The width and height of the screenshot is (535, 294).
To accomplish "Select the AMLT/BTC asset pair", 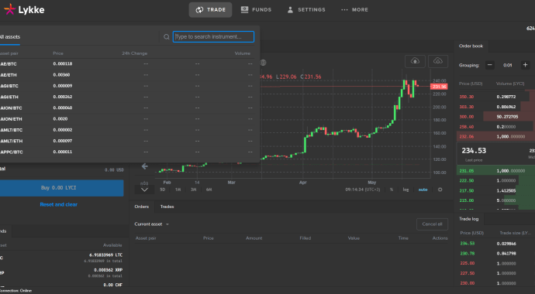I will click(x=127, y=130).
